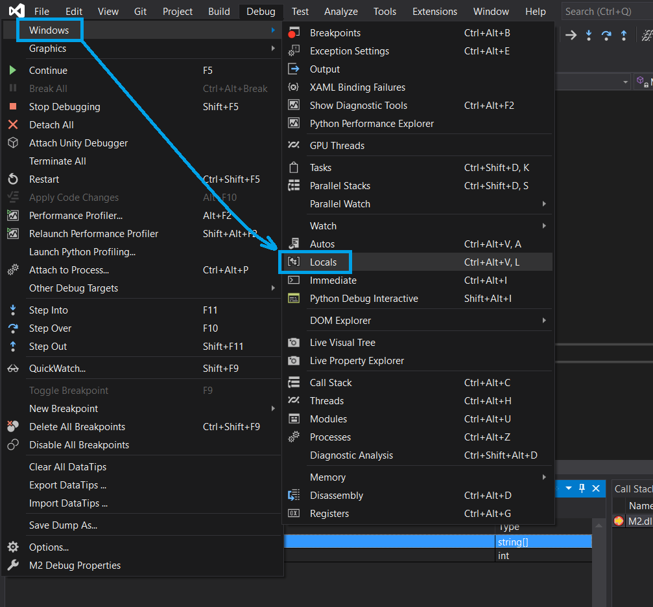Click the M2 Debug Properties wrench icon

(13, 565)
